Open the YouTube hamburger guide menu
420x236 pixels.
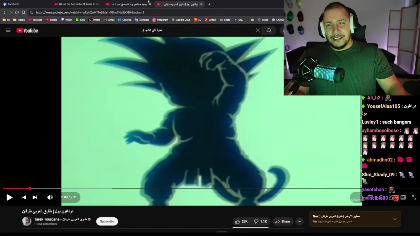(8, 30)
